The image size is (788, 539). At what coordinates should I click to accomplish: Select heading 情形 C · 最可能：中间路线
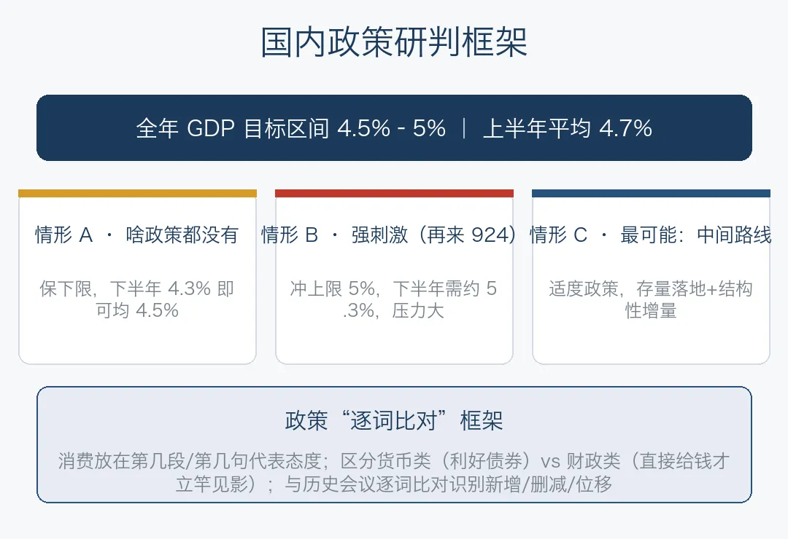coord(651,235)
